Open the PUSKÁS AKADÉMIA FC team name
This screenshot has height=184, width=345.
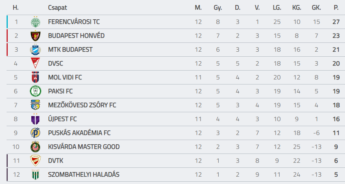pos(80,133)
